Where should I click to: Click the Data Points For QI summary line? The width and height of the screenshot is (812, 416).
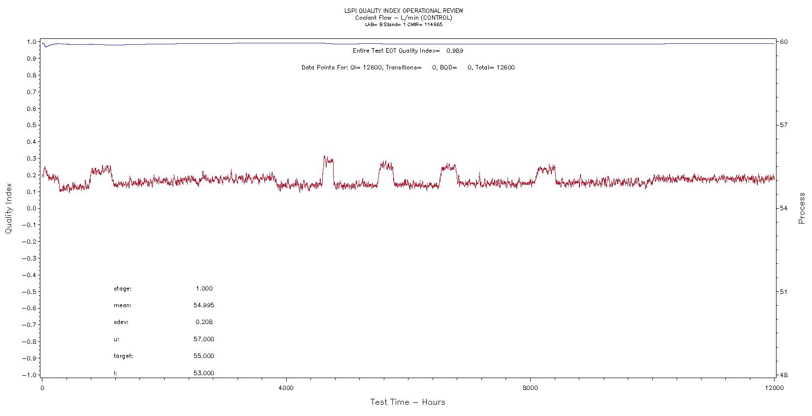pyautogui.click(x=407, y=67)
